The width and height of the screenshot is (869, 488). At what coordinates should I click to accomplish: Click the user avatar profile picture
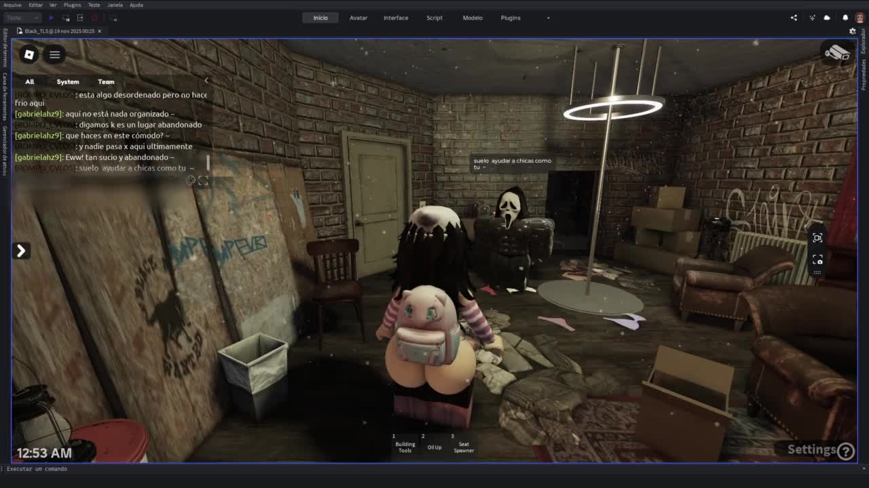coord(859,18)
